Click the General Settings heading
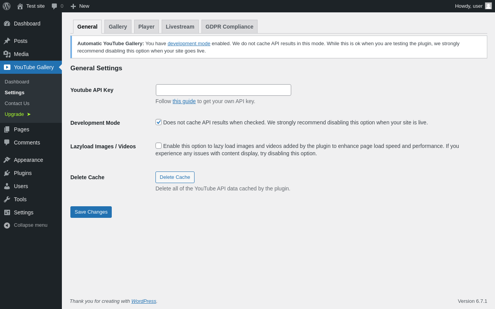 96,68
